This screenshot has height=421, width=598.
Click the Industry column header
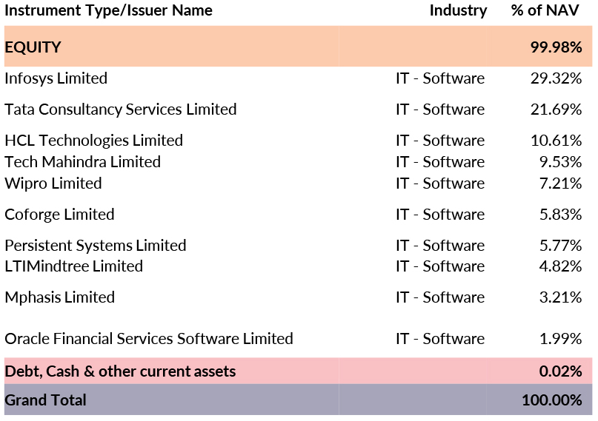tap(458, 10)
